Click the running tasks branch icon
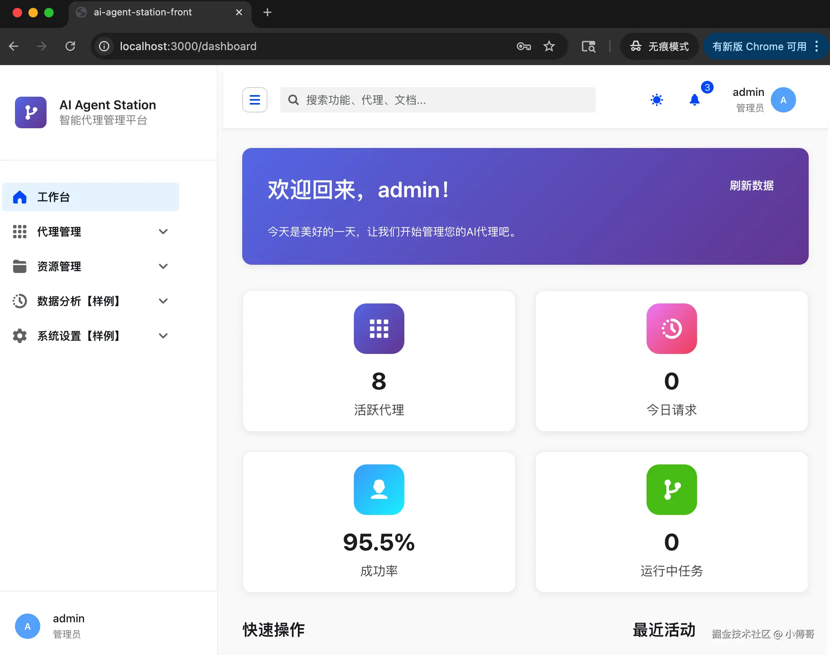 point(671,489)
